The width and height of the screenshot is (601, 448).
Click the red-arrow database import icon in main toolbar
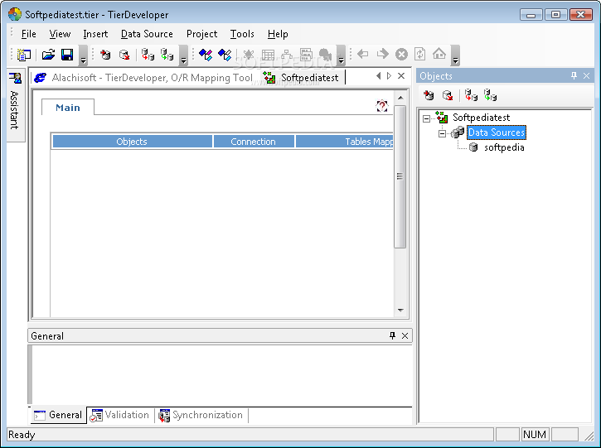[148, 55]
